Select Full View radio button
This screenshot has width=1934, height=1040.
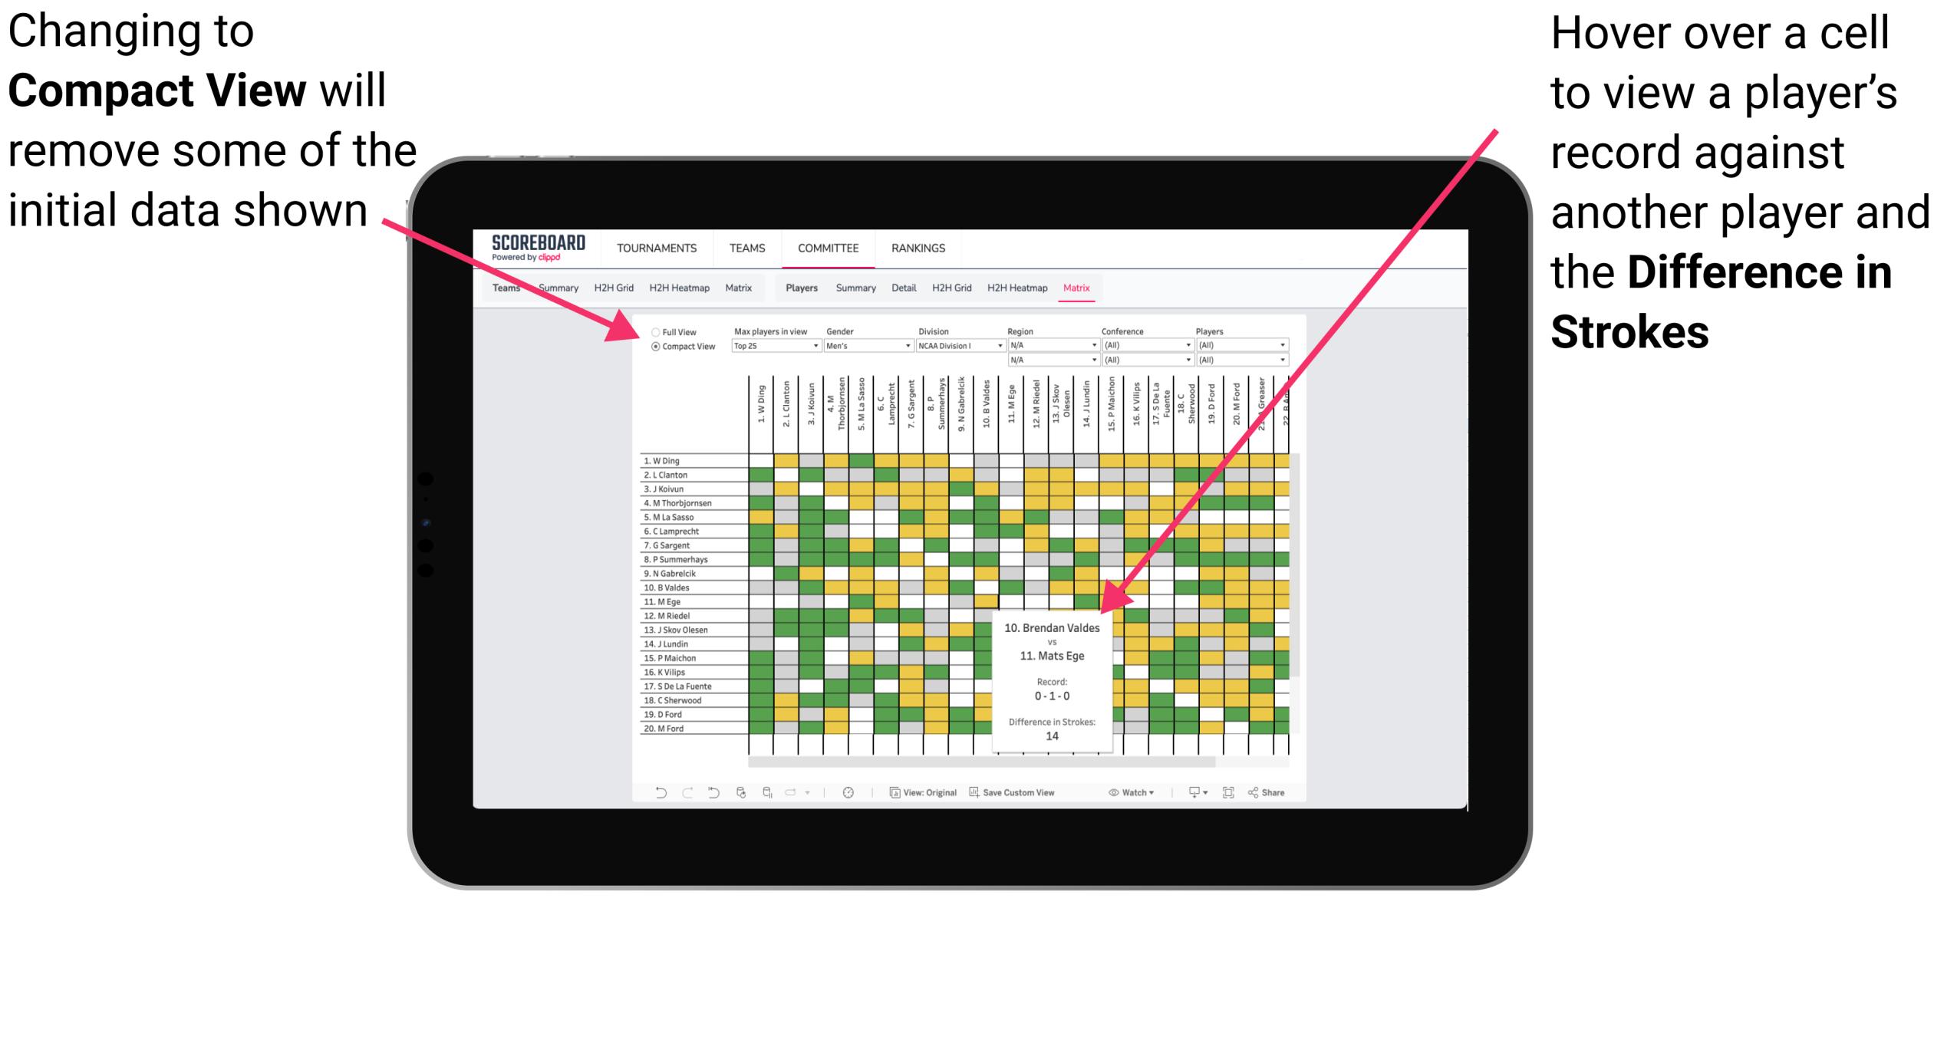click(658, 333)
